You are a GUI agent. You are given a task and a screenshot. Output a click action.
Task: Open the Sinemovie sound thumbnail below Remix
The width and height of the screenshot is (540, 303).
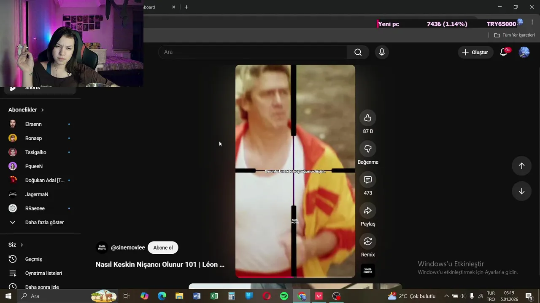coord(368,271)
